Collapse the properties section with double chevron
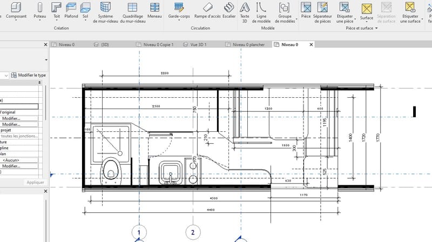Image resolution: width=432 pixels, height=242 pixels. click(x=39, y=83)
